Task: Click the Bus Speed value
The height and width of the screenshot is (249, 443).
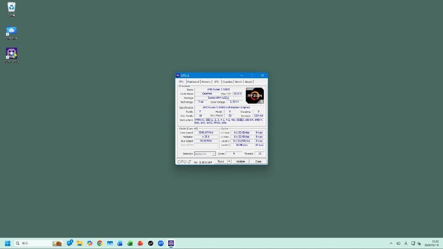Action: tap(206, 141)
